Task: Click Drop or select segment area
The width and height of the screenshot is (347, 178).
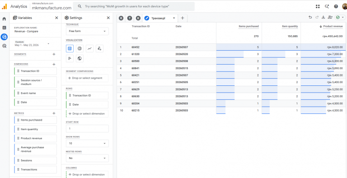Action: 87,78
